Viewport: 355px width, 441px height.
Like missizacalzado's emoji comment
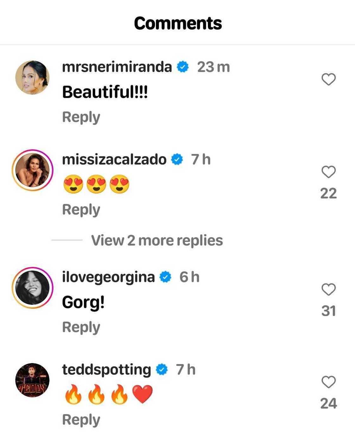tap(328, 172)
